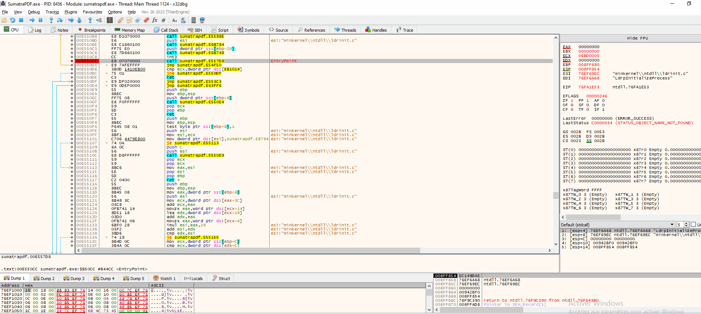Open the Comments icon in toolbar
The height and width of the screenshot is (314, 701).
click(x=129, y=20)
